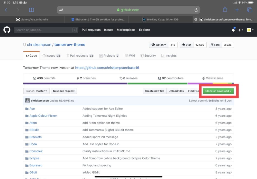Follow the base16 repository link
257x179 pixels.
point(107,68)
